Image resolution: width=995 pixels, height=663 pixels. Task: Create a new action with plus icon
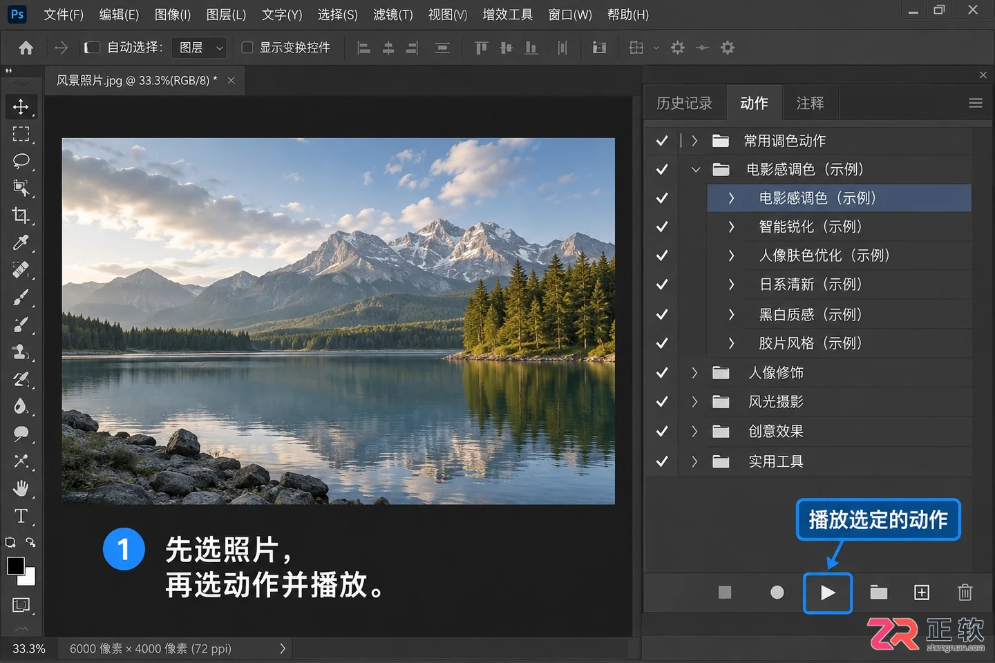pos(922,593)
